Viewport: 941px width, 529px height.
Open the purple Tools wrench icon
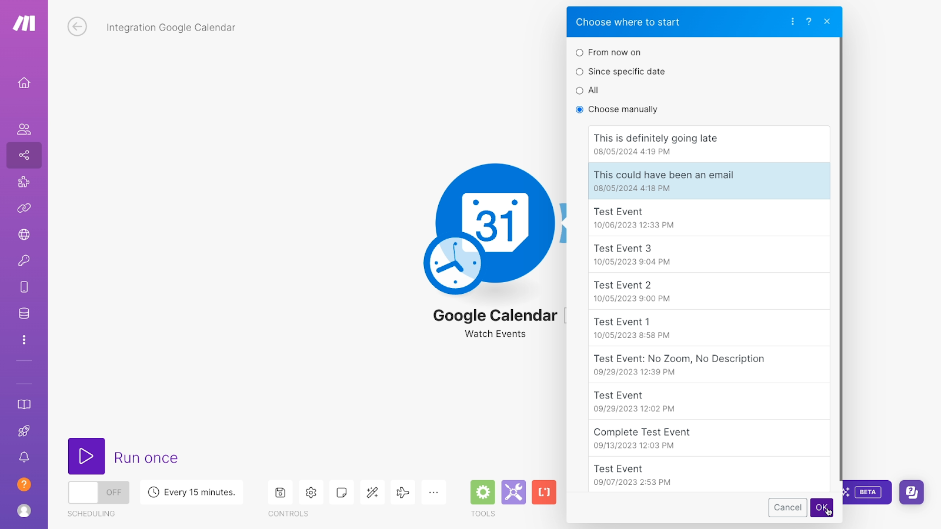tap(513, 493)
